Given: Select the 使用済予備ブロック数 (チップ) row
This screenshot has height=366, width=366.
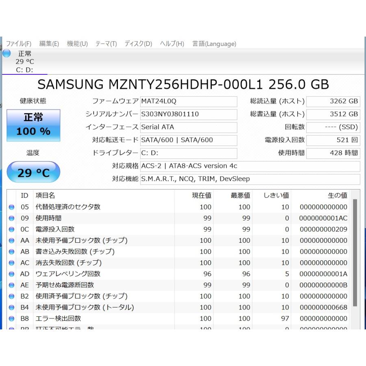Looking at the screenshot, I should click(178, 296).
